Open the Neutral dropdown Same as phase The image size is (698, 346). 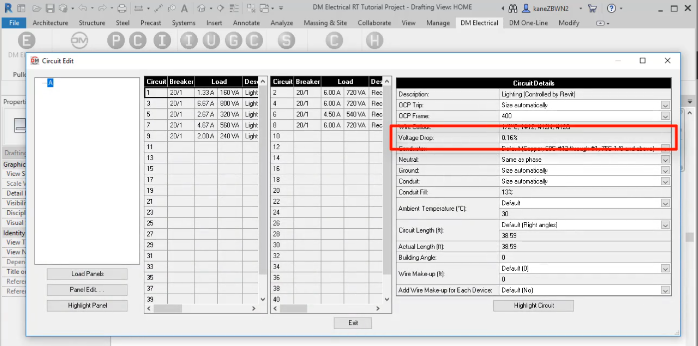(x=665, y=160)
